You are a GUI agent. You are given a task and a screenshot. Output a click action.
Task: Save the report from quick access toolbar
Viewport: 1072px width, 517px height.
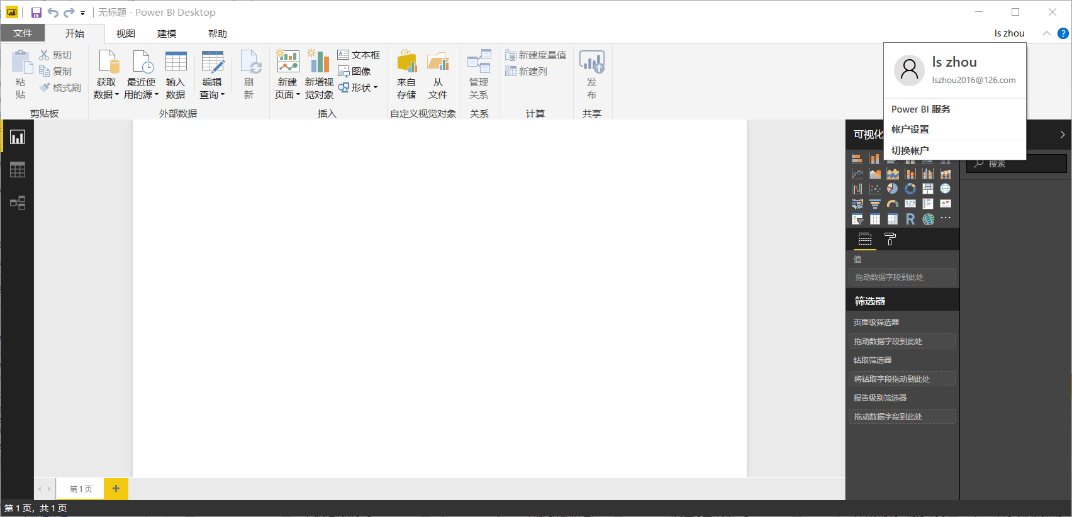tap(36, 13)
